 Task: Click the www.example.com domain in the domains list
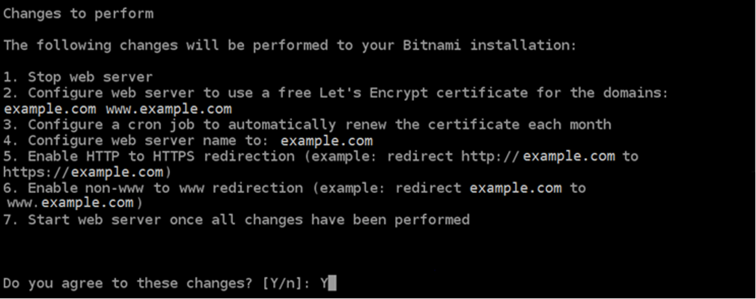pos(169,109)
